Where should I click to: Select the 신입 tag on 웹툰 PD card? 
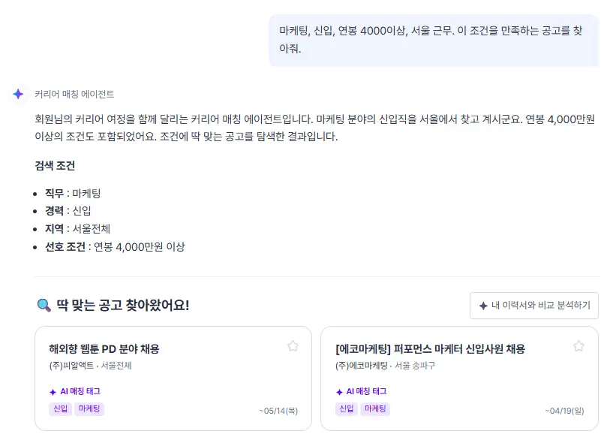(x=60, y=409)
